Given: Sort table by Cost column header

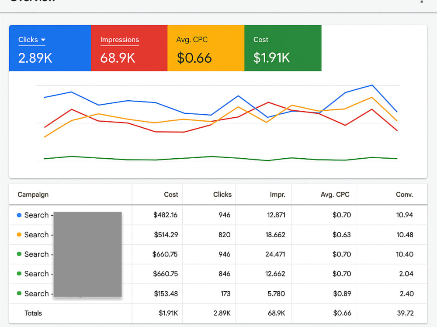Looking at the screenshot, I should coord(171,194).
